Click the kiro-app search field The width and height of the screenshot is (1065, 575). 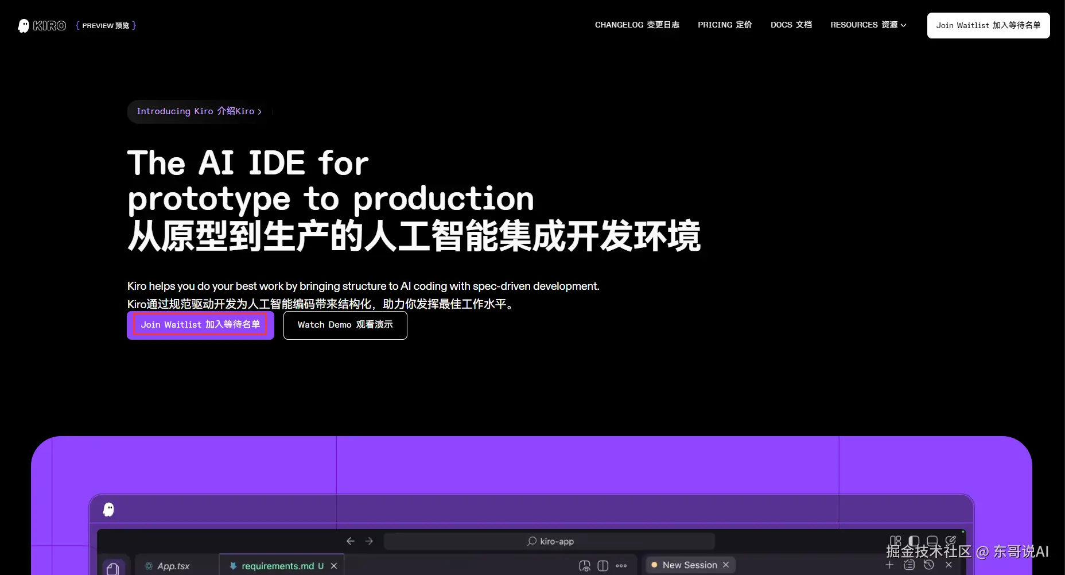pos(549,541)
